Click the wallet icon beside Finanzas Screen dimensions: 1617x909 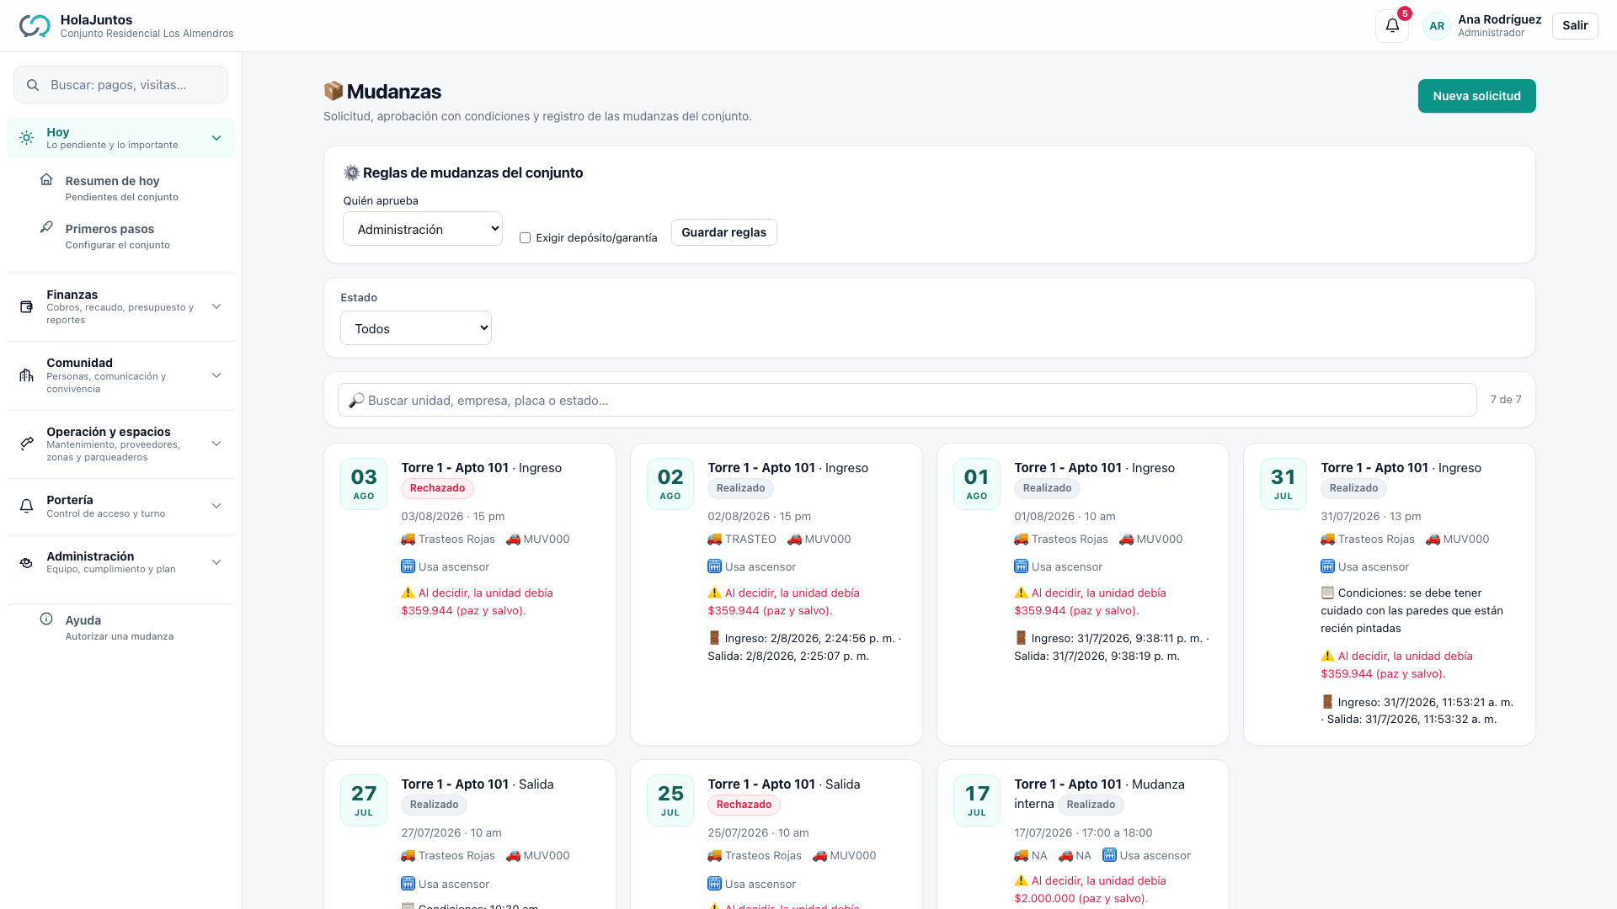tap(27, 307)
